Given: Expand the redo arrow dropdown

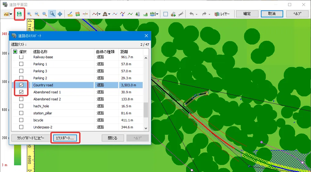Looking at the screenshot, I should pos(210,14).
